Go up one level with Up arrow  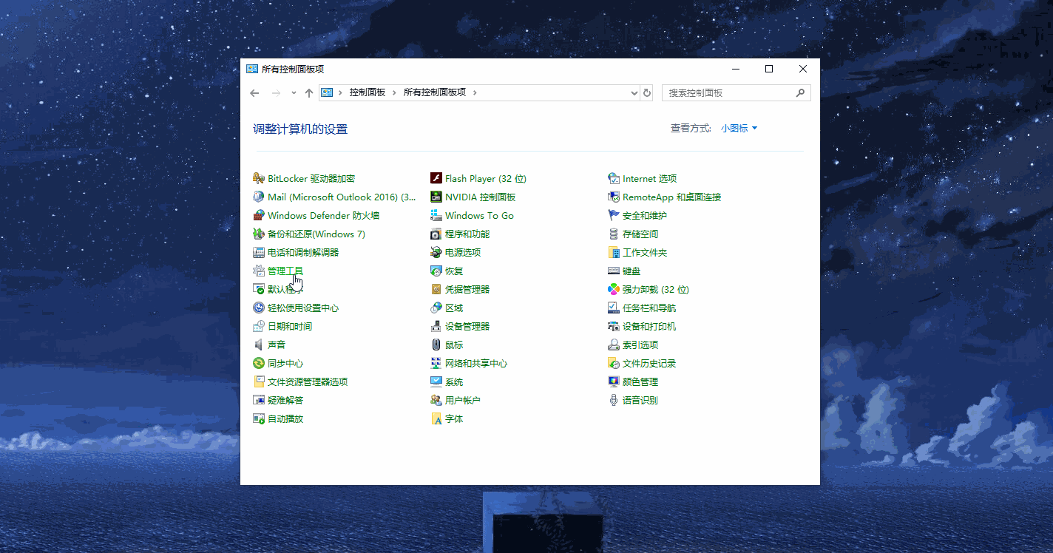(309, 92)
